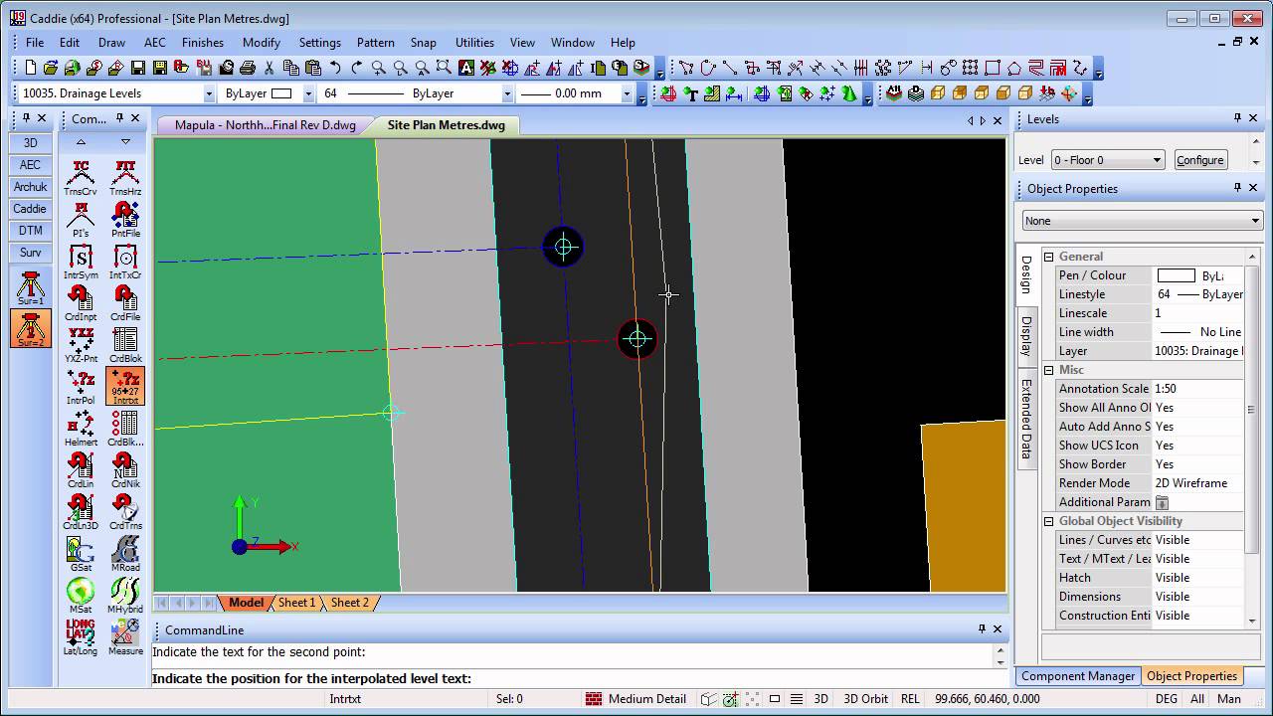1273x716 pixels.
Task: Select the Measure tool
Action: point(125,636)
